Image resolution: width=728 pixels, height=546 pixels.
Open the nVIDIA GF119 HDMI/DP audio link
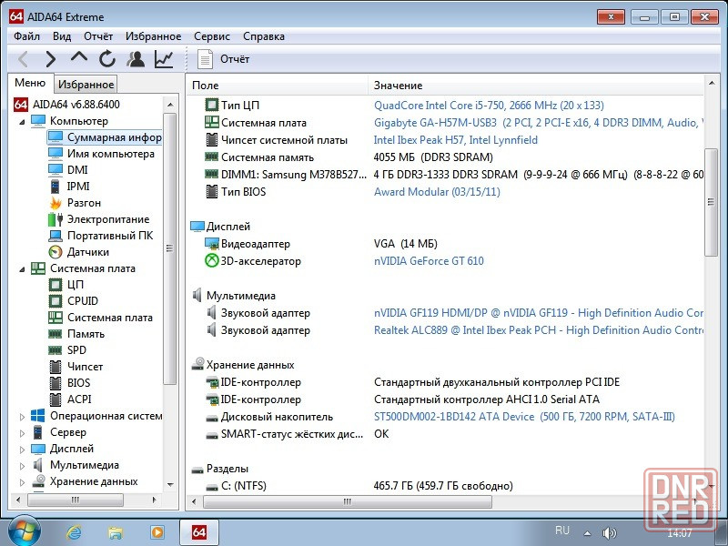coord(539,313)
